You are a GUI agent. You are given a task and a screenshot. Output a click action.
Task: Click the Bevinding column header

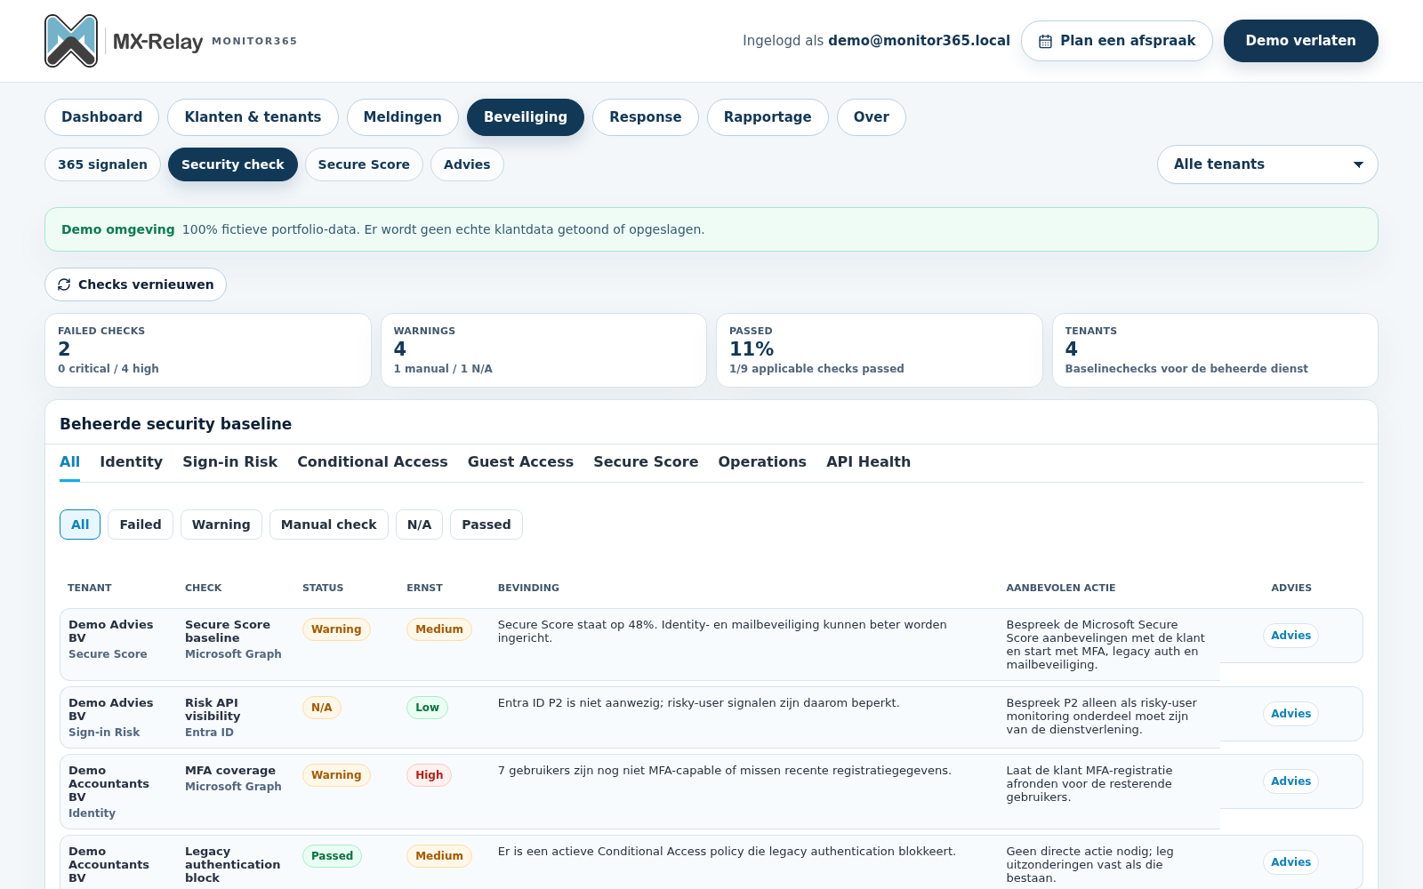528,588
